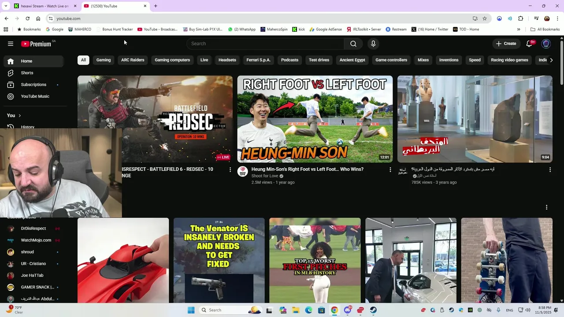Reload the page in Chrome
The height and width of the screenshot is (317, 564).
[x=27, y=18]
